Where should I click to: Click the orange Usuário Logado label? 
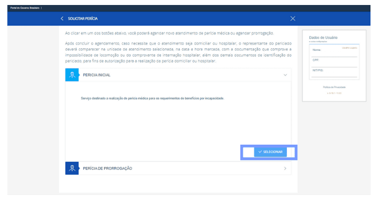[349, 47]
